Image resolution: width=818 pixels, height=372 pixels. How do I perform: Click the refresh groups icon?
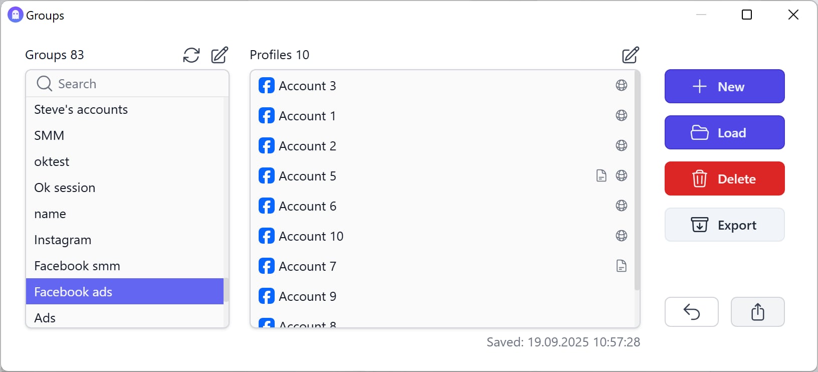point(191,55)
